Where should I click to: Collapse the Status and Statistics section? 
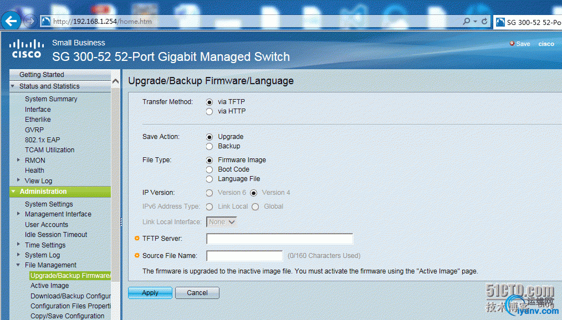coord(13,86)
